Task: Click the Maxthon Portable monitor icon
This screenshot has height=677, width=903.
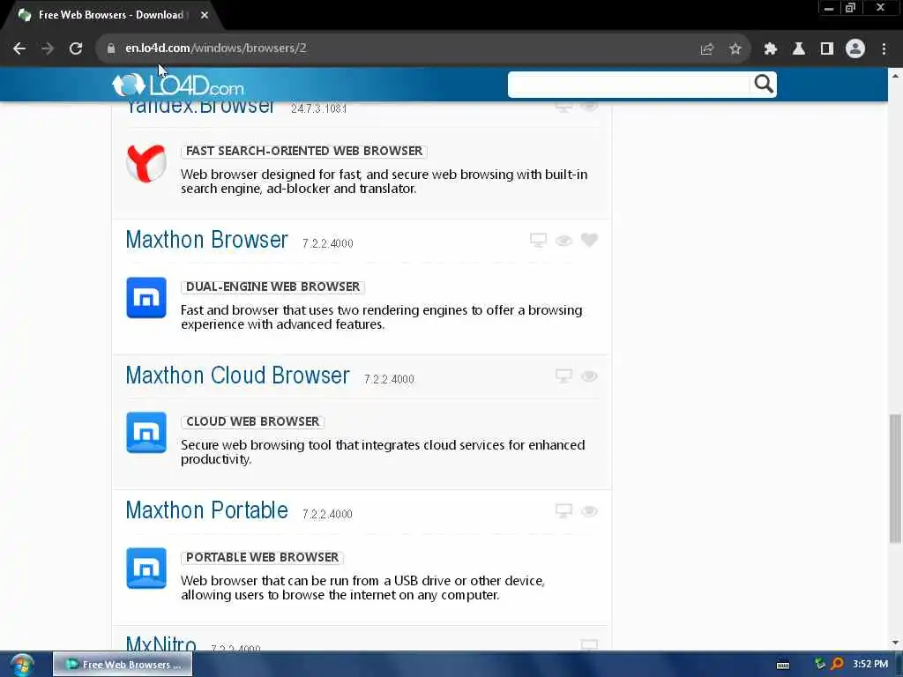Action: 563,511
